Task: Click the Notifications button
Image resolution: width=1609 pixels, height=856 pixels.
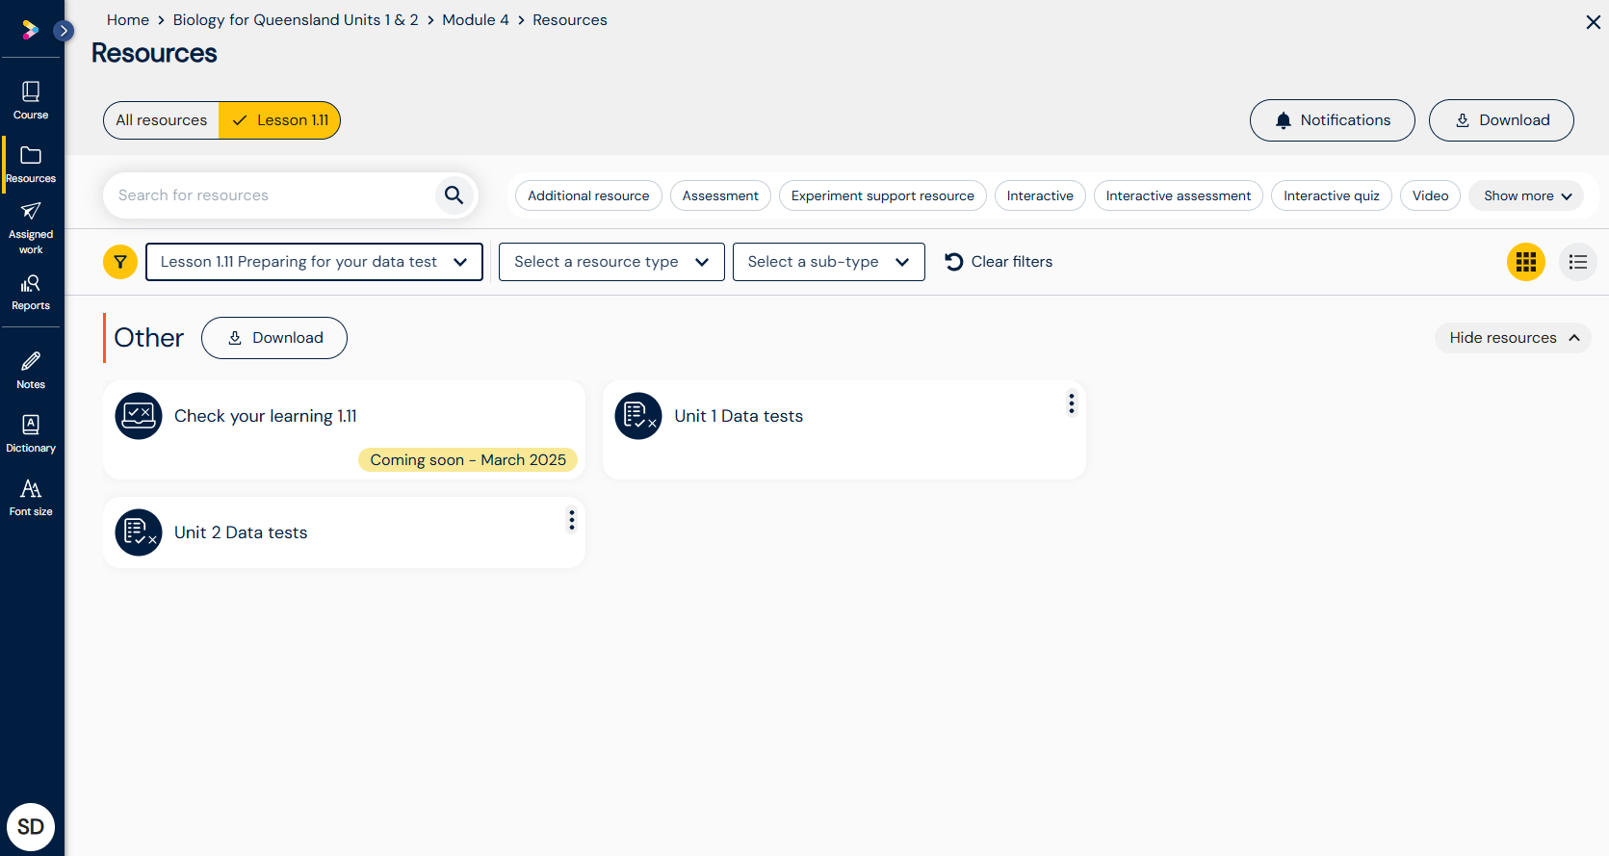Action: pos(1332,120)
